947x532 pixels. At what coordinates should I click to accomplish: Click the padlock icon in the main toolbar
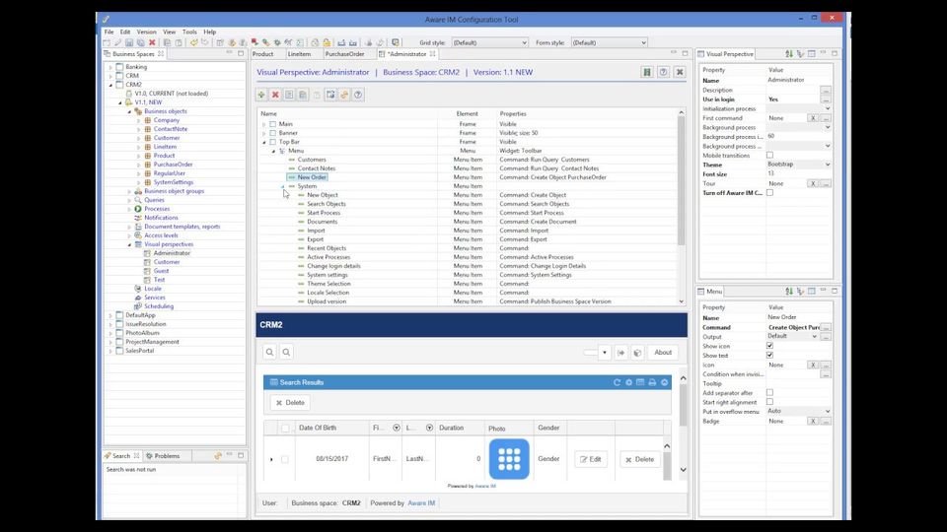(x=327, y=42)
